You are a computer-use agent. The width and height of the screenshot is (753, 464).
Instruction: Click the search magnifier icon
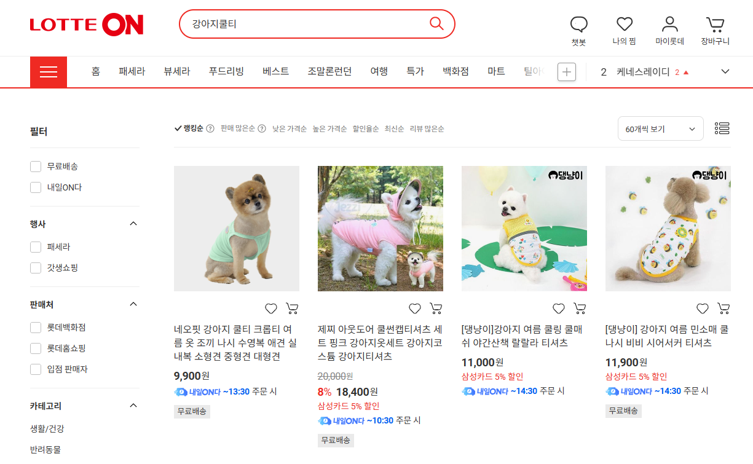tap(436, 23)
